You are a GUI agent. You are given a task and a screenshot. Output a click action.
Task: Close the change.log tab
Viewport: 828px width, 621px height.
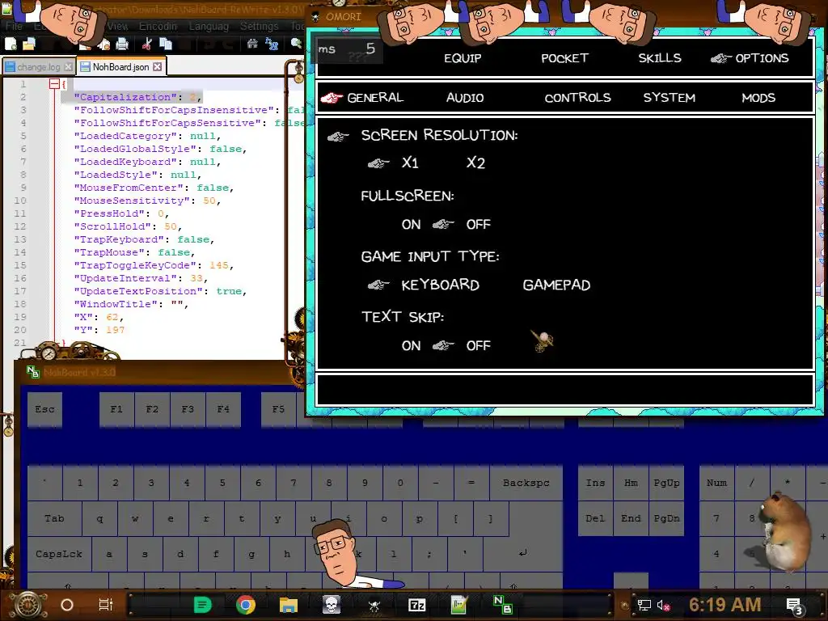[68, 67]
